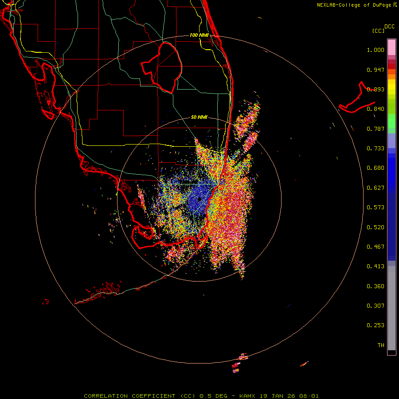399x399 pixels.
Task: Click the Lake Okeechobee outline
Action: coord(161,68)
